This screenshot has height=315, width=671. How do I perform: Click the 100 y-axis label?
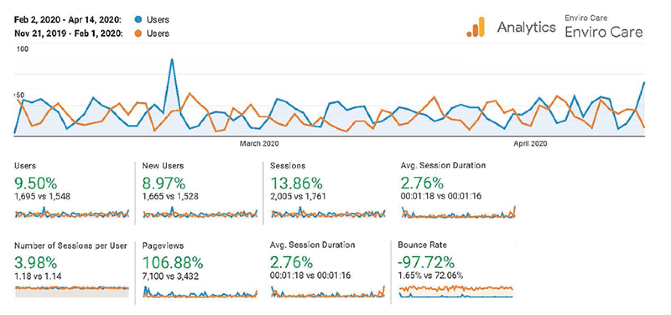pos(22,49)
